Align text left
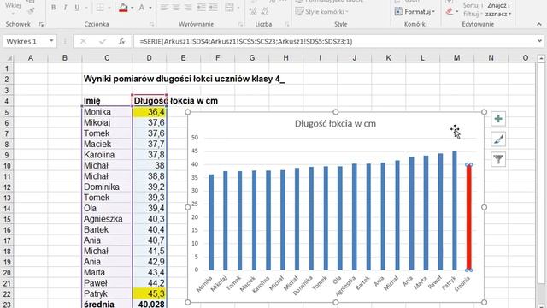This screenshot has height=308, width=547. click(x=164, y=8)
